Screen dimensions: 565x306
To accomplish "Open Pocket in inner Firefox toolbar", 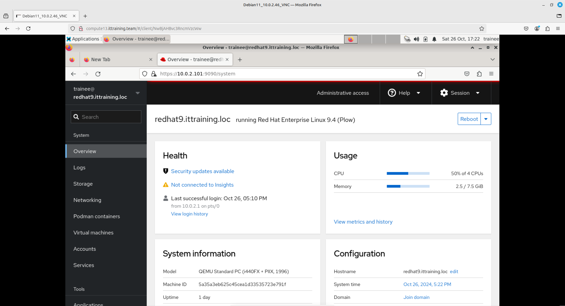I will [x=467, y=74].
